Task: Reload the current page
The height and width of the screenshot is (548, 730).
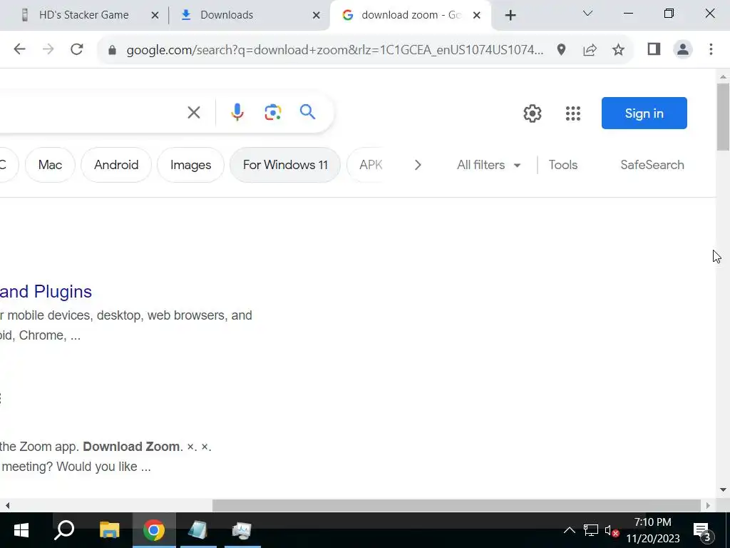Action: tap(77, 49)
